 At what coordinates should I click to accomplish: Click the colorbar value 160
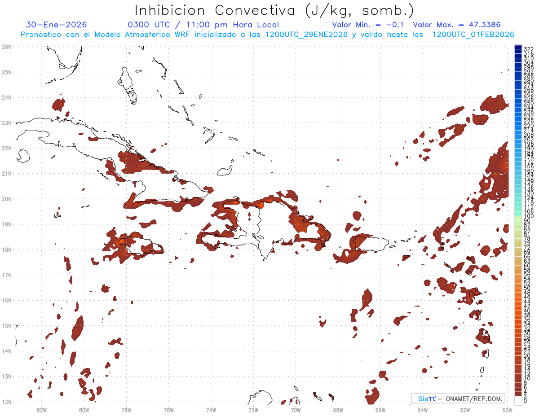point(529,171)
